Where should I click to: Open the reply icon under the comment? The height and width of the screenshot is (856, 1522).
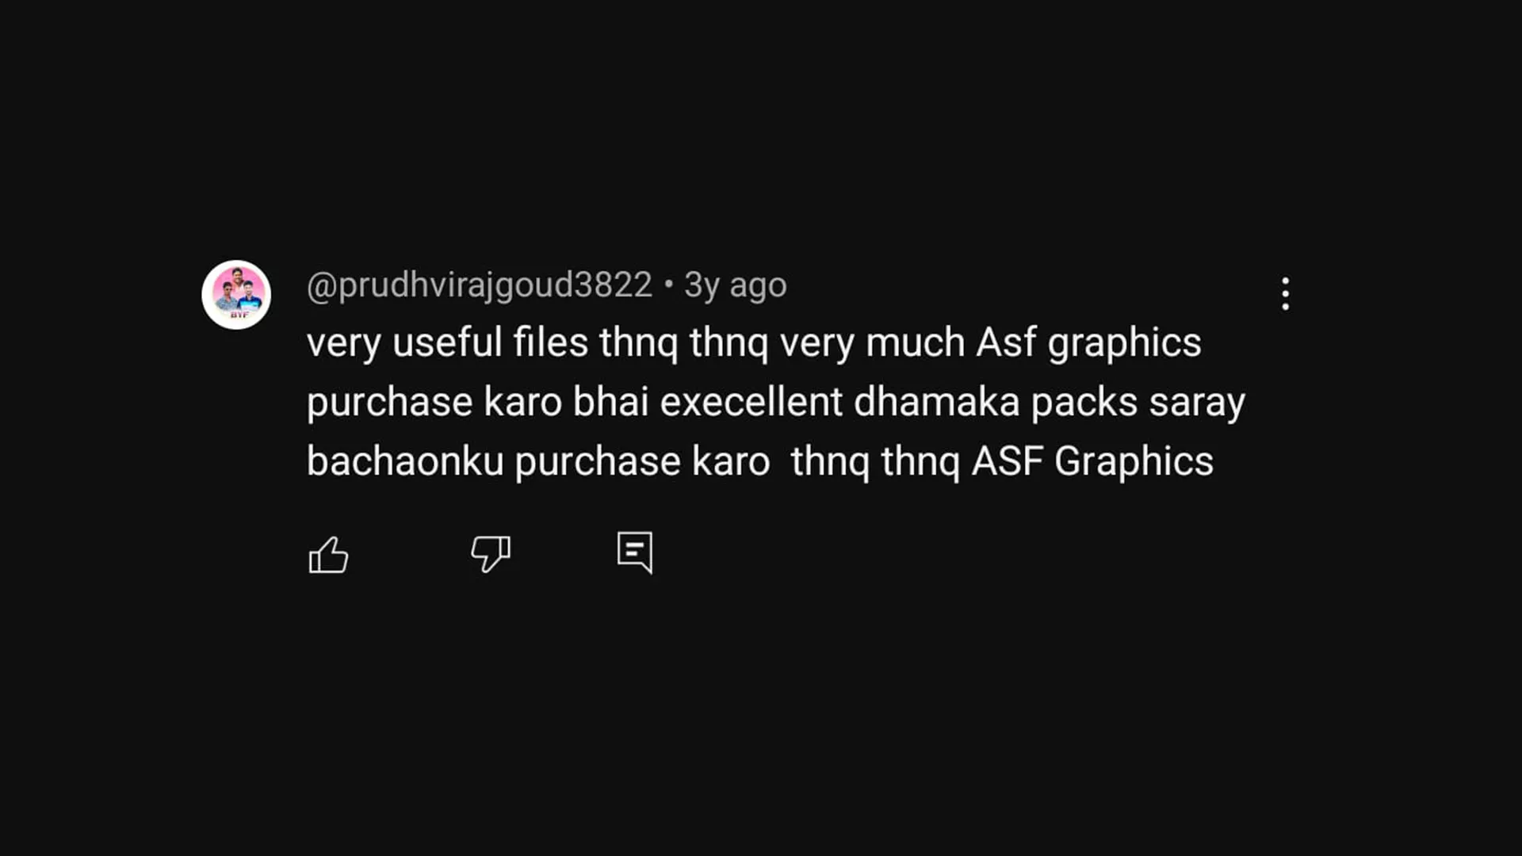(x=635, y=552)
